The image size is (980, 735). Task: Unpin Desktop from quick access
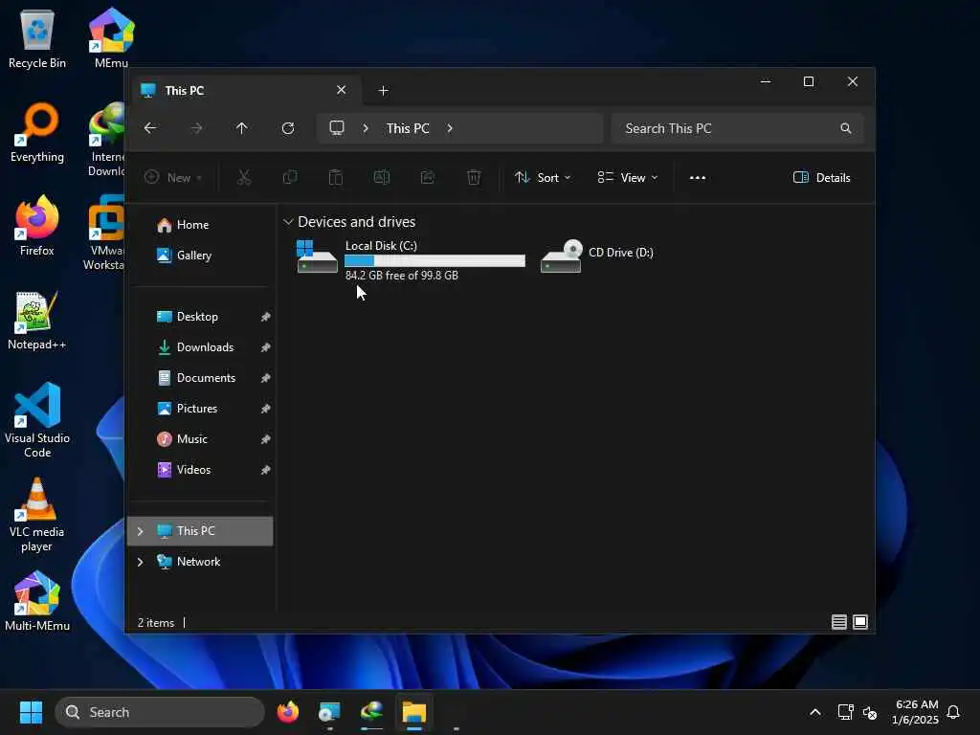point(266,317)
